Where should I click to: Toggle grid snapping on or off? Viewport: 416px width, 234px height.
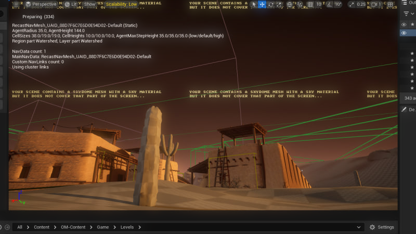(x=310, y=4)
